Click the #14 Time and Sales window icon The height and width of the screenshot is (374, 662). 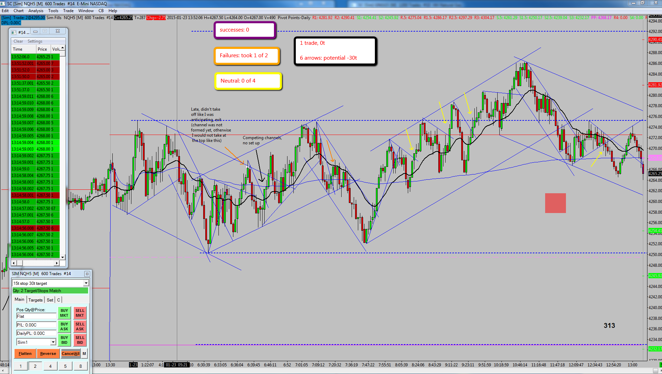tap(14, 32)
